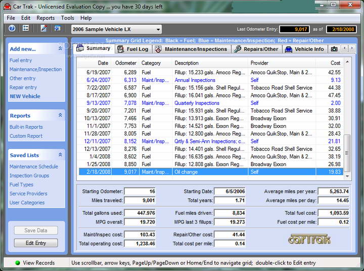This screenshot has width=364, height=271.
Task: Open the User Categories list
Action: click(x=27, y=202)
